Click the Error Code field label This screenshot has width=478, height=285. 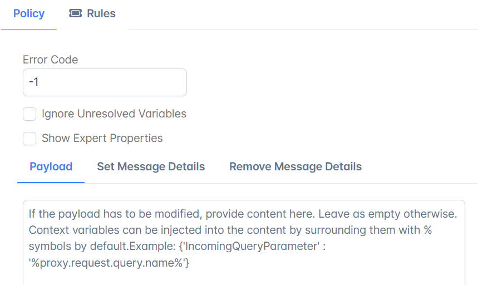pos(50,60)
